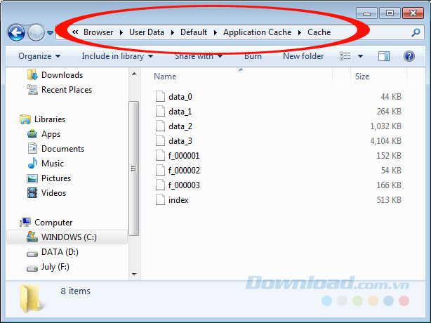Image resolution: width=431 pixels, height=323 pixels.
Task: Click navigation pane scroll down arrow
Action: tap(134, 274)
